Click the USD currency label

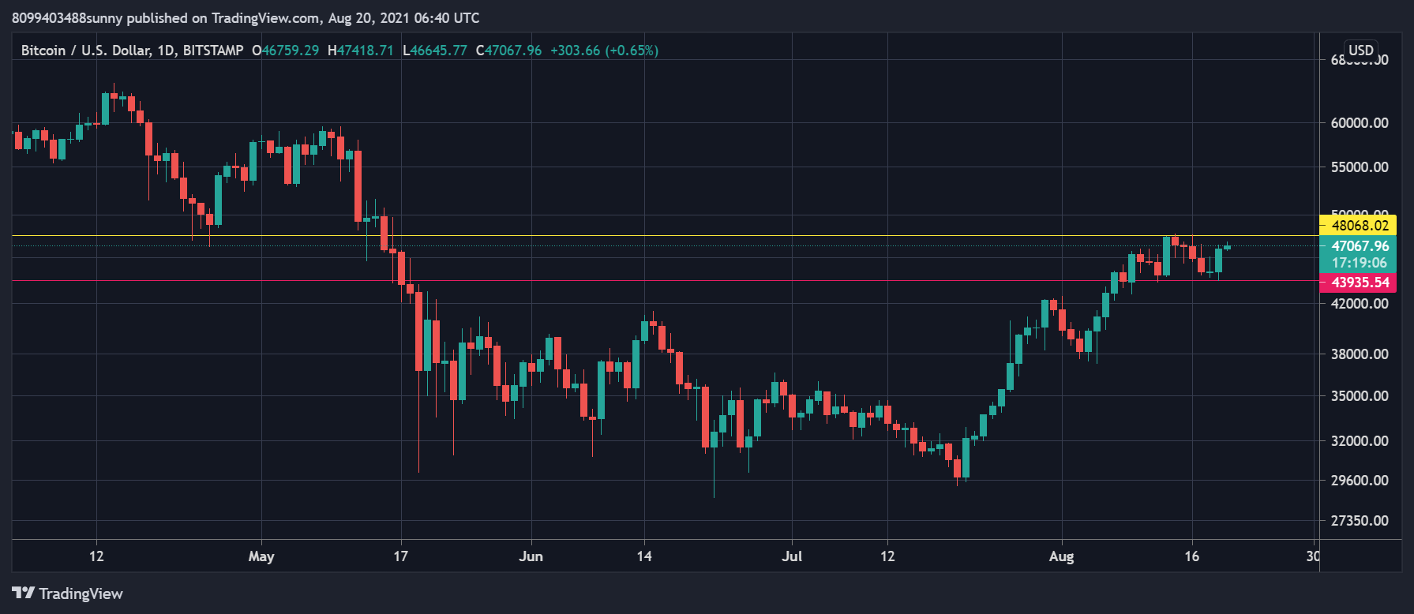coord(1361,50)
